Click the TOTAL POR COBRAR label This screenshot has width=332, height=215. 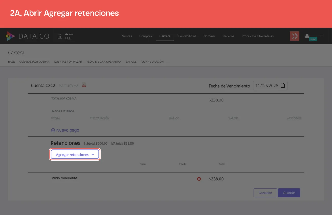[64, 99]
